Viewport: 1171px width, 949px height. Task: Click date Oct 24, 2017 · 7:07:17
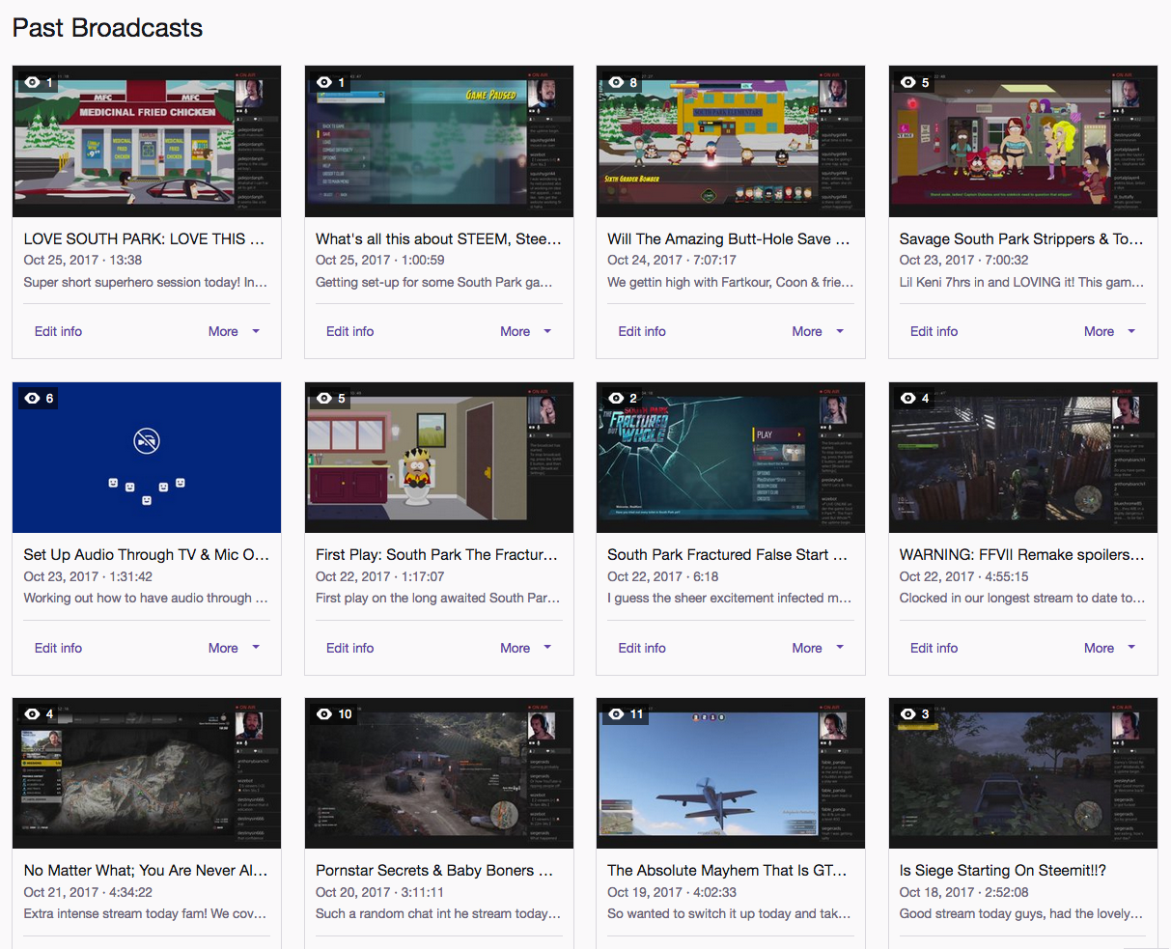[x=672, y=260]
